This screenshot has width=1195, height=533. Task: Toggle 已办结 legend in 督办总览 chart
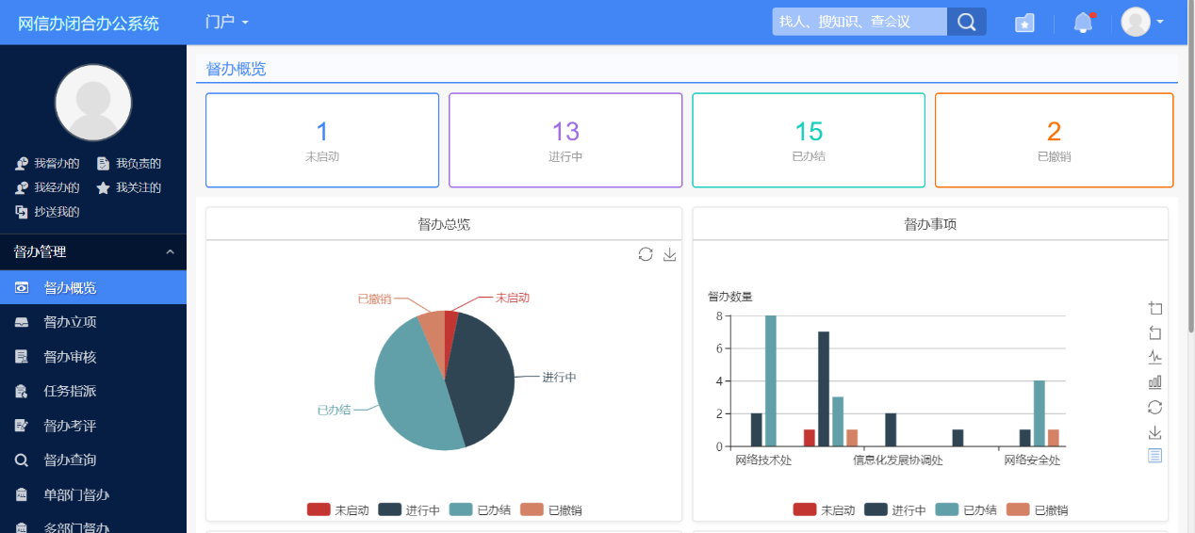click(x=480, y=509)
